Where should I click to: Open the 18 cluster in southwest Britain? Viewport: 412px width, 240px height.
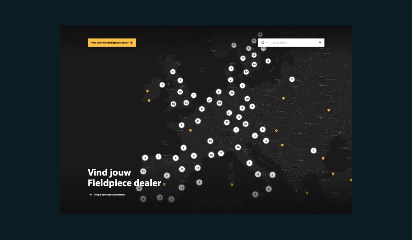(x=173, y=104)
